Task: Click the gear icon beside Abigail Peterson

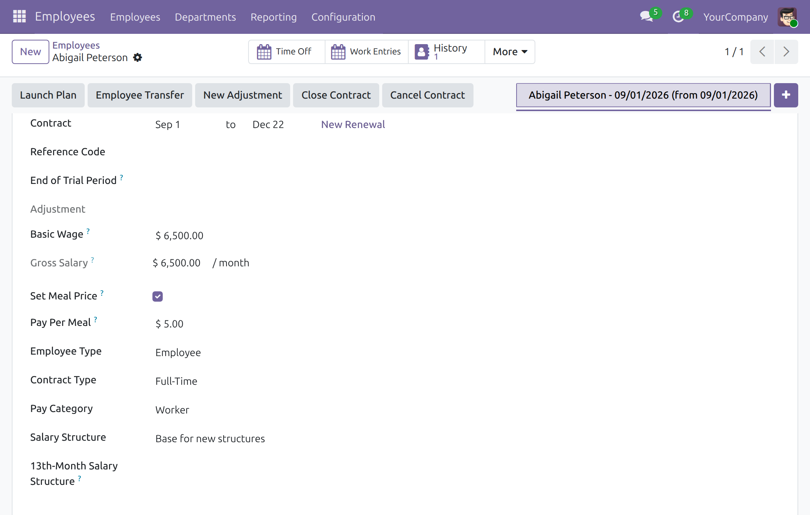Action: coord(138,58)
